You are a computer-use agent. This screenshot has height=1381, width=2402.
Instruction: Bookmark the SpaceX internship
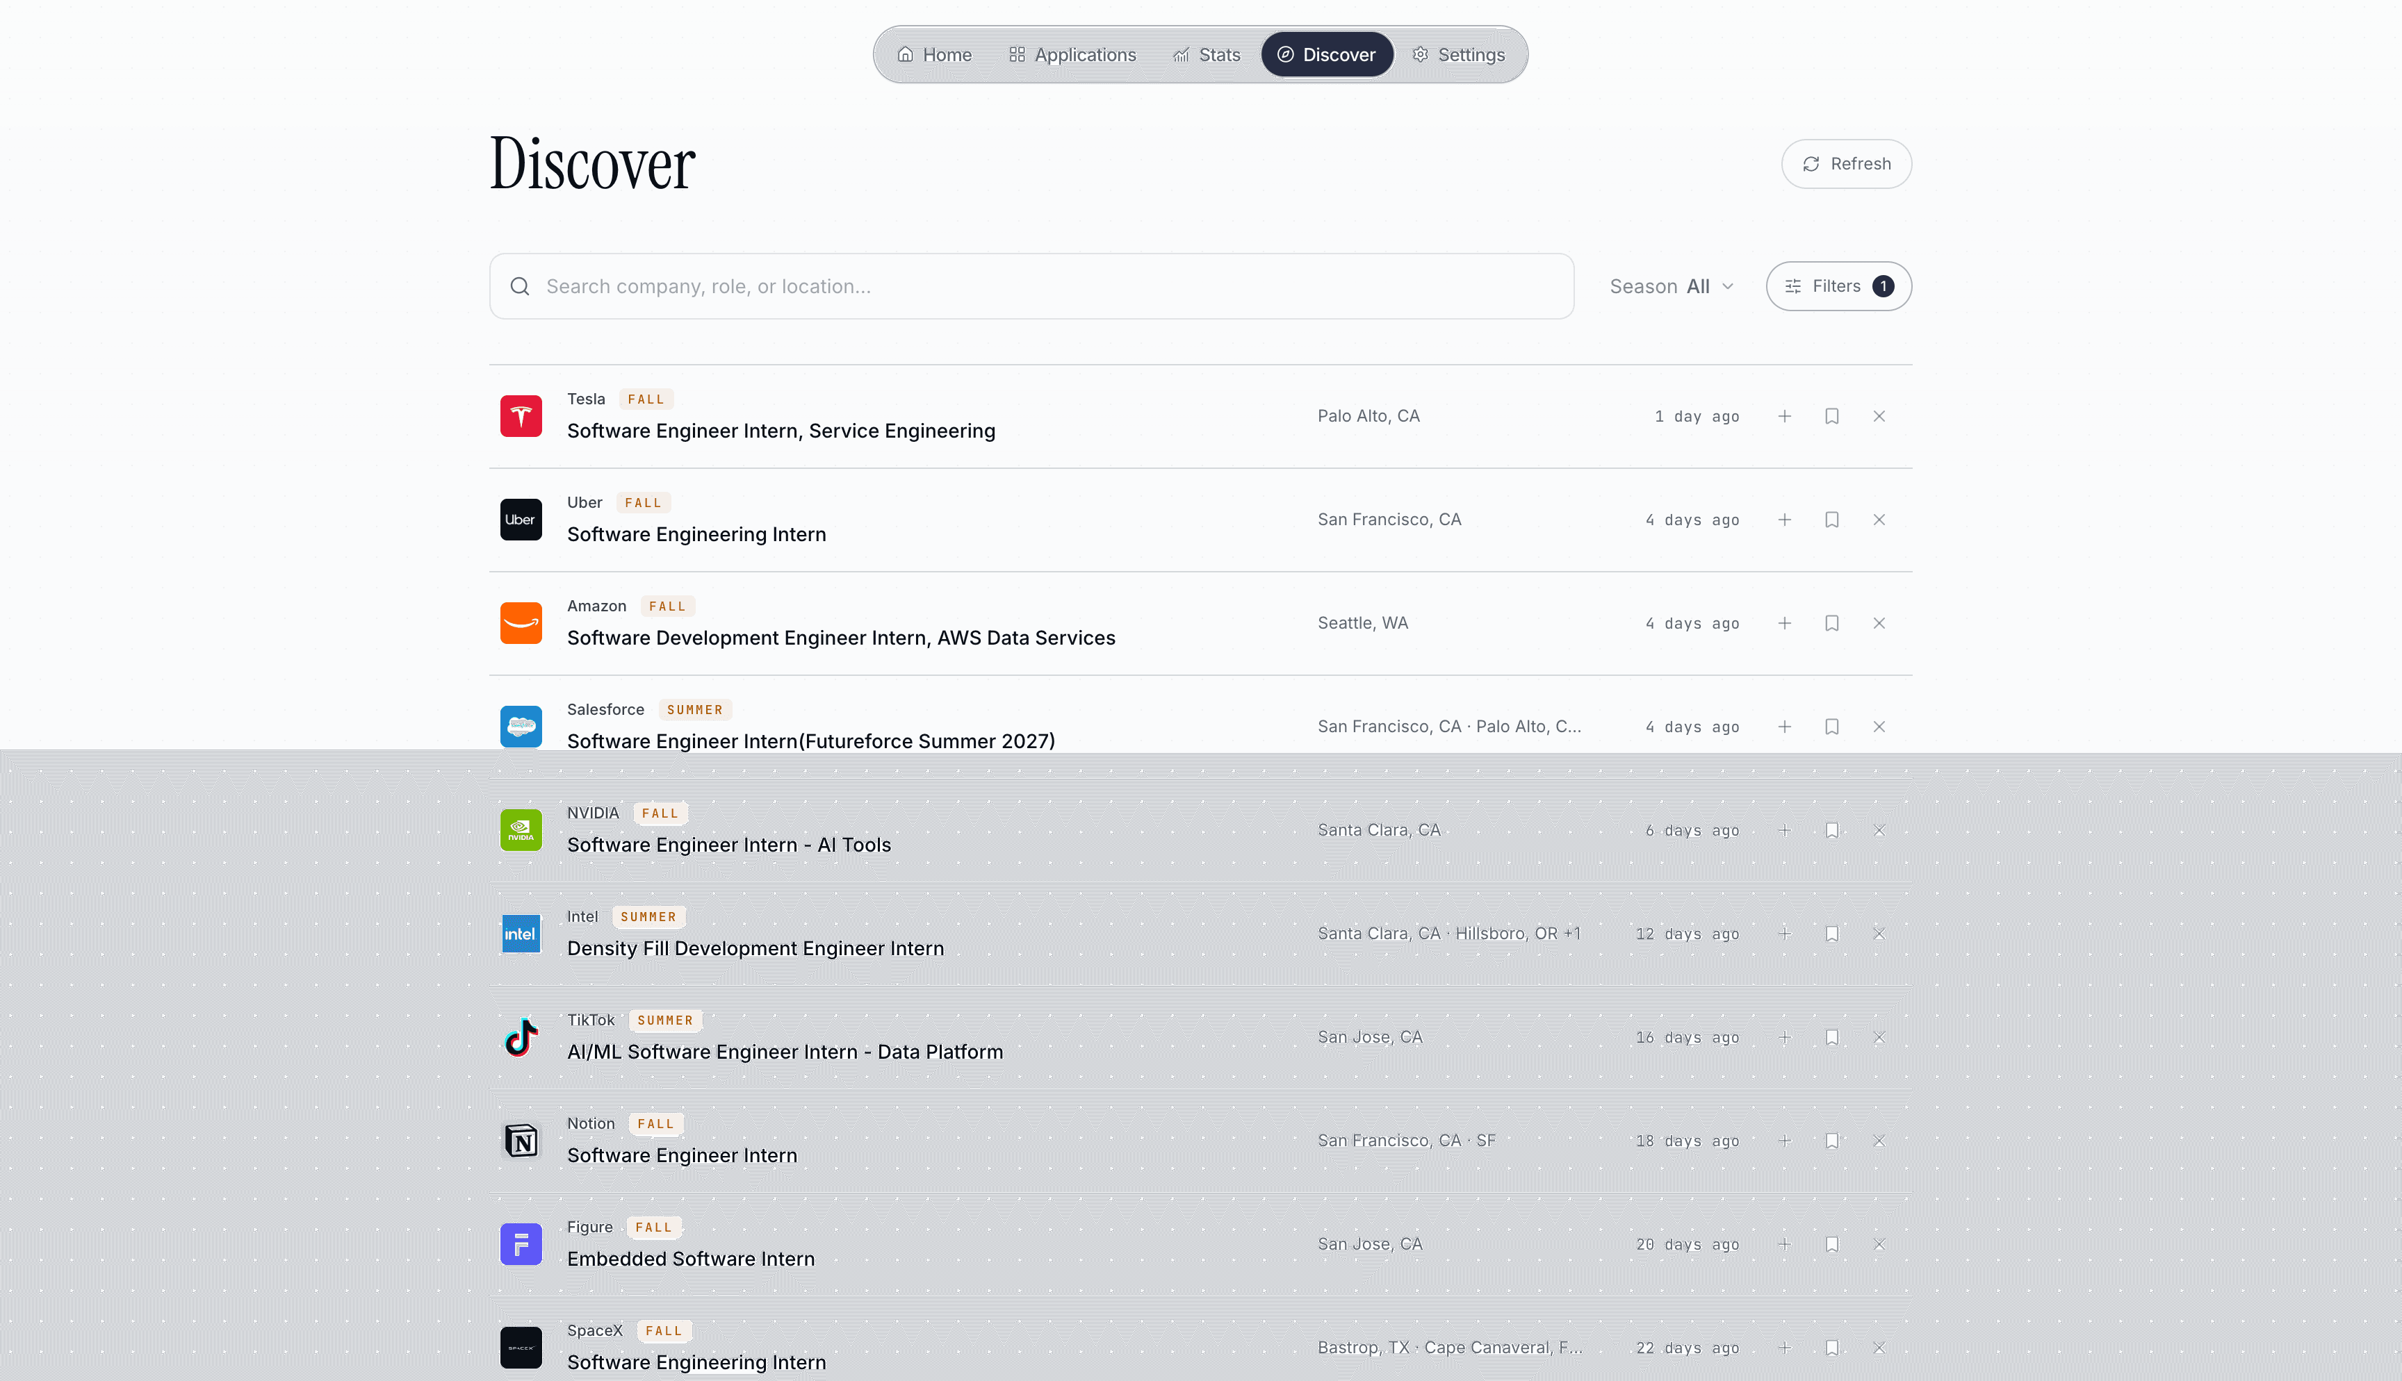1832,1347
